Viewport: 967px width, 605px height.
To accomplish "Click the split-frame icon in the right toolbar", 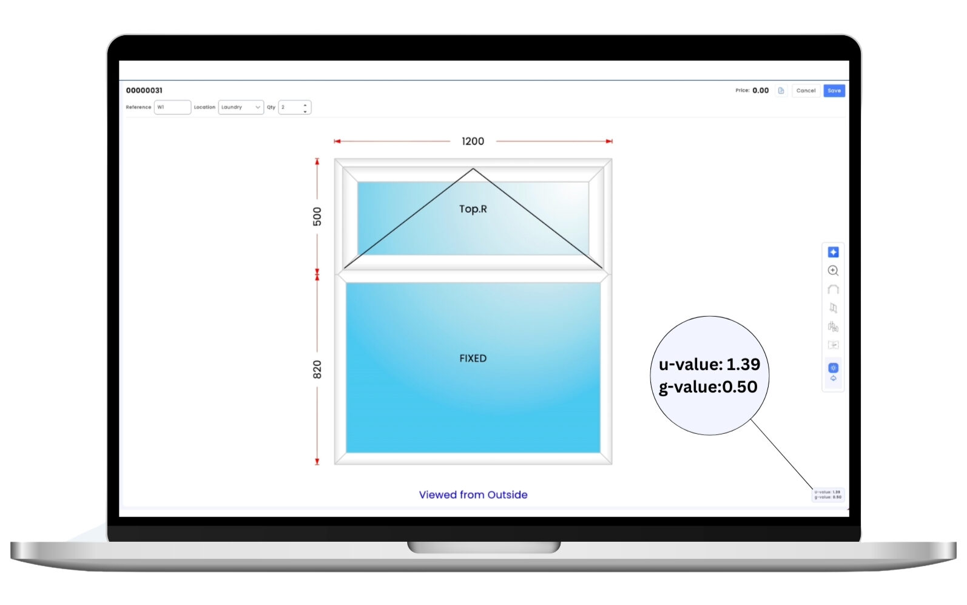I will 833,345.
